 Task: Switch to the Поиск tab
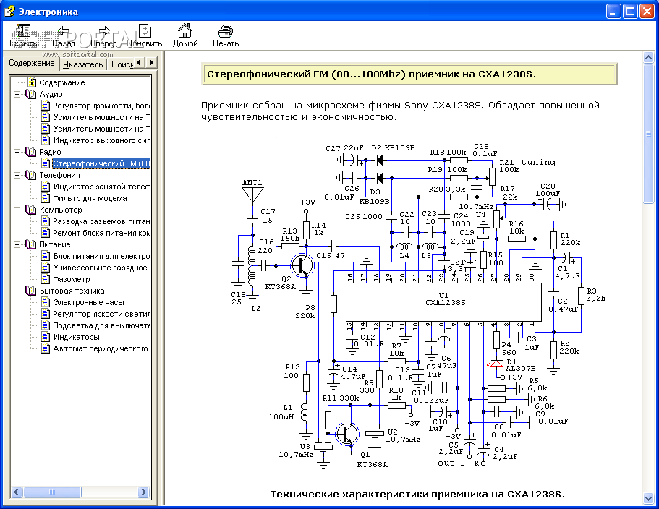[122, 64]
